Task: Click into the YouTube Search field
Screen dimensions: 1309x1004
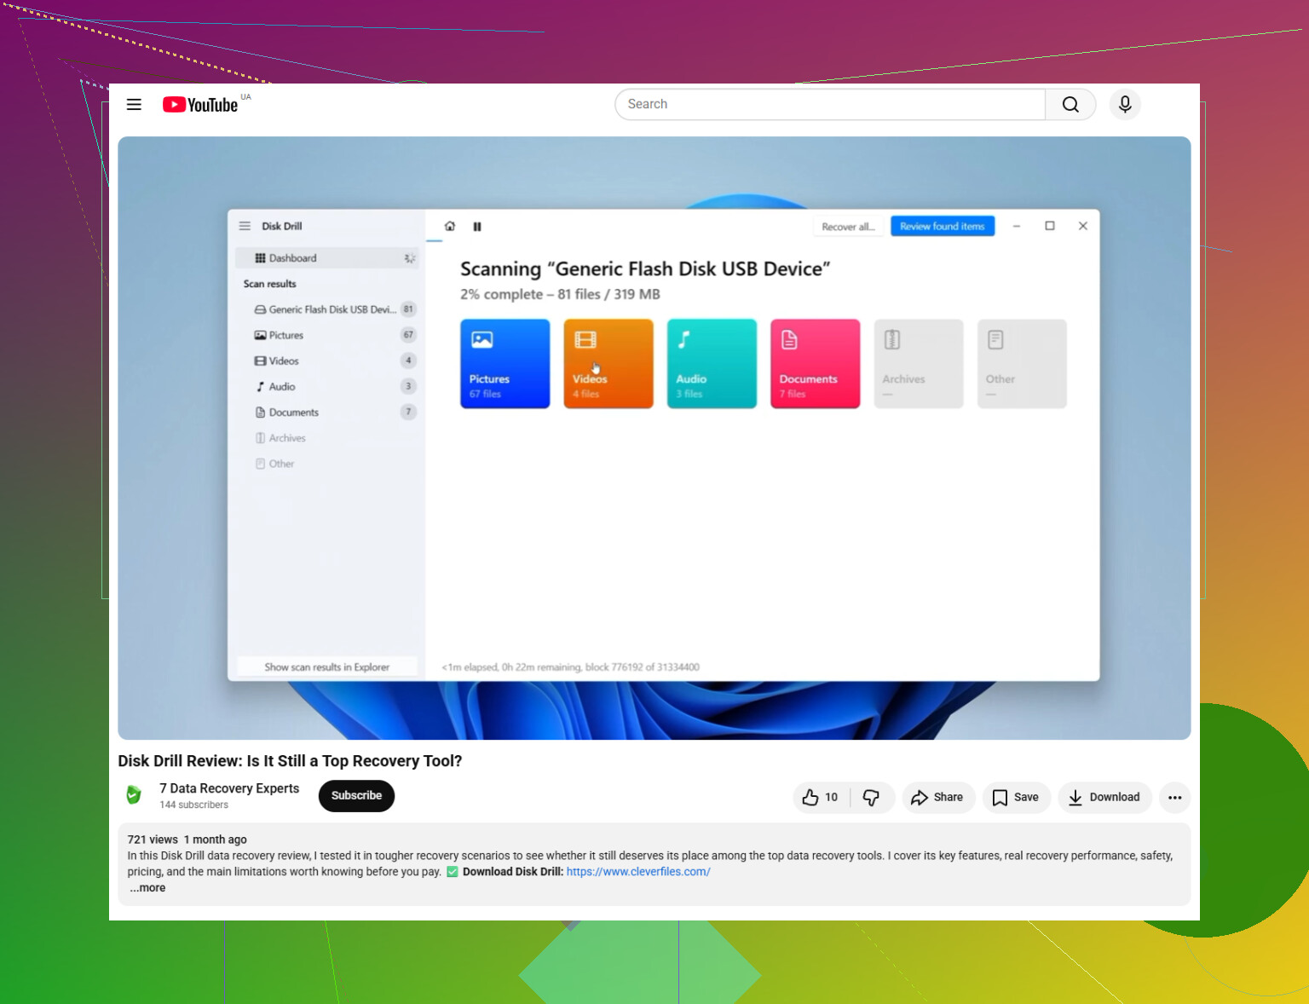Action: 830,104
